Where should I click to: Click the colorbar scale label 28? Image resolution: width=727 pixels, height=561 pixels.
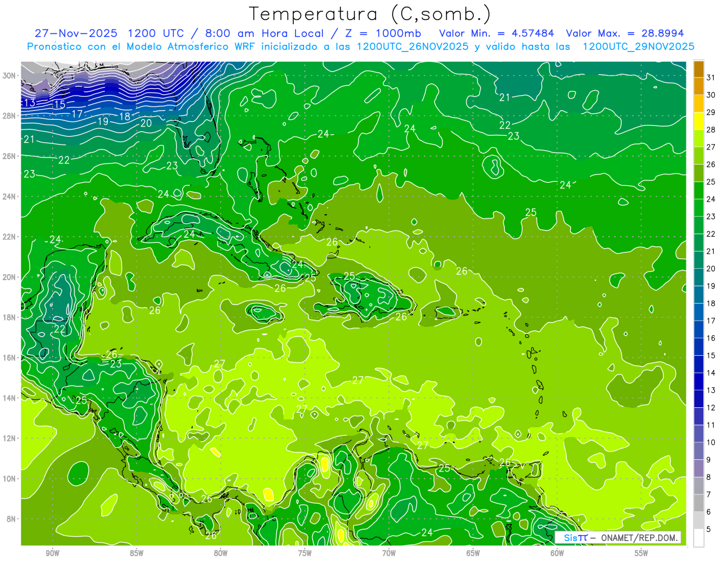(711, 130)
